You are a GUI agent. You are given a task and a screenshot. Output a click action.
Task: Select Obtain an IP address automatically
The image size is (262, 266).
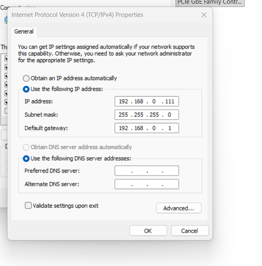26,78
